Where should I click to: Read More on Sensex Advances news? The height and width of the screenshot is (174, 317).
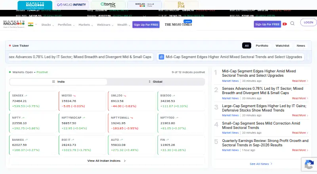(x=300, y=98)
